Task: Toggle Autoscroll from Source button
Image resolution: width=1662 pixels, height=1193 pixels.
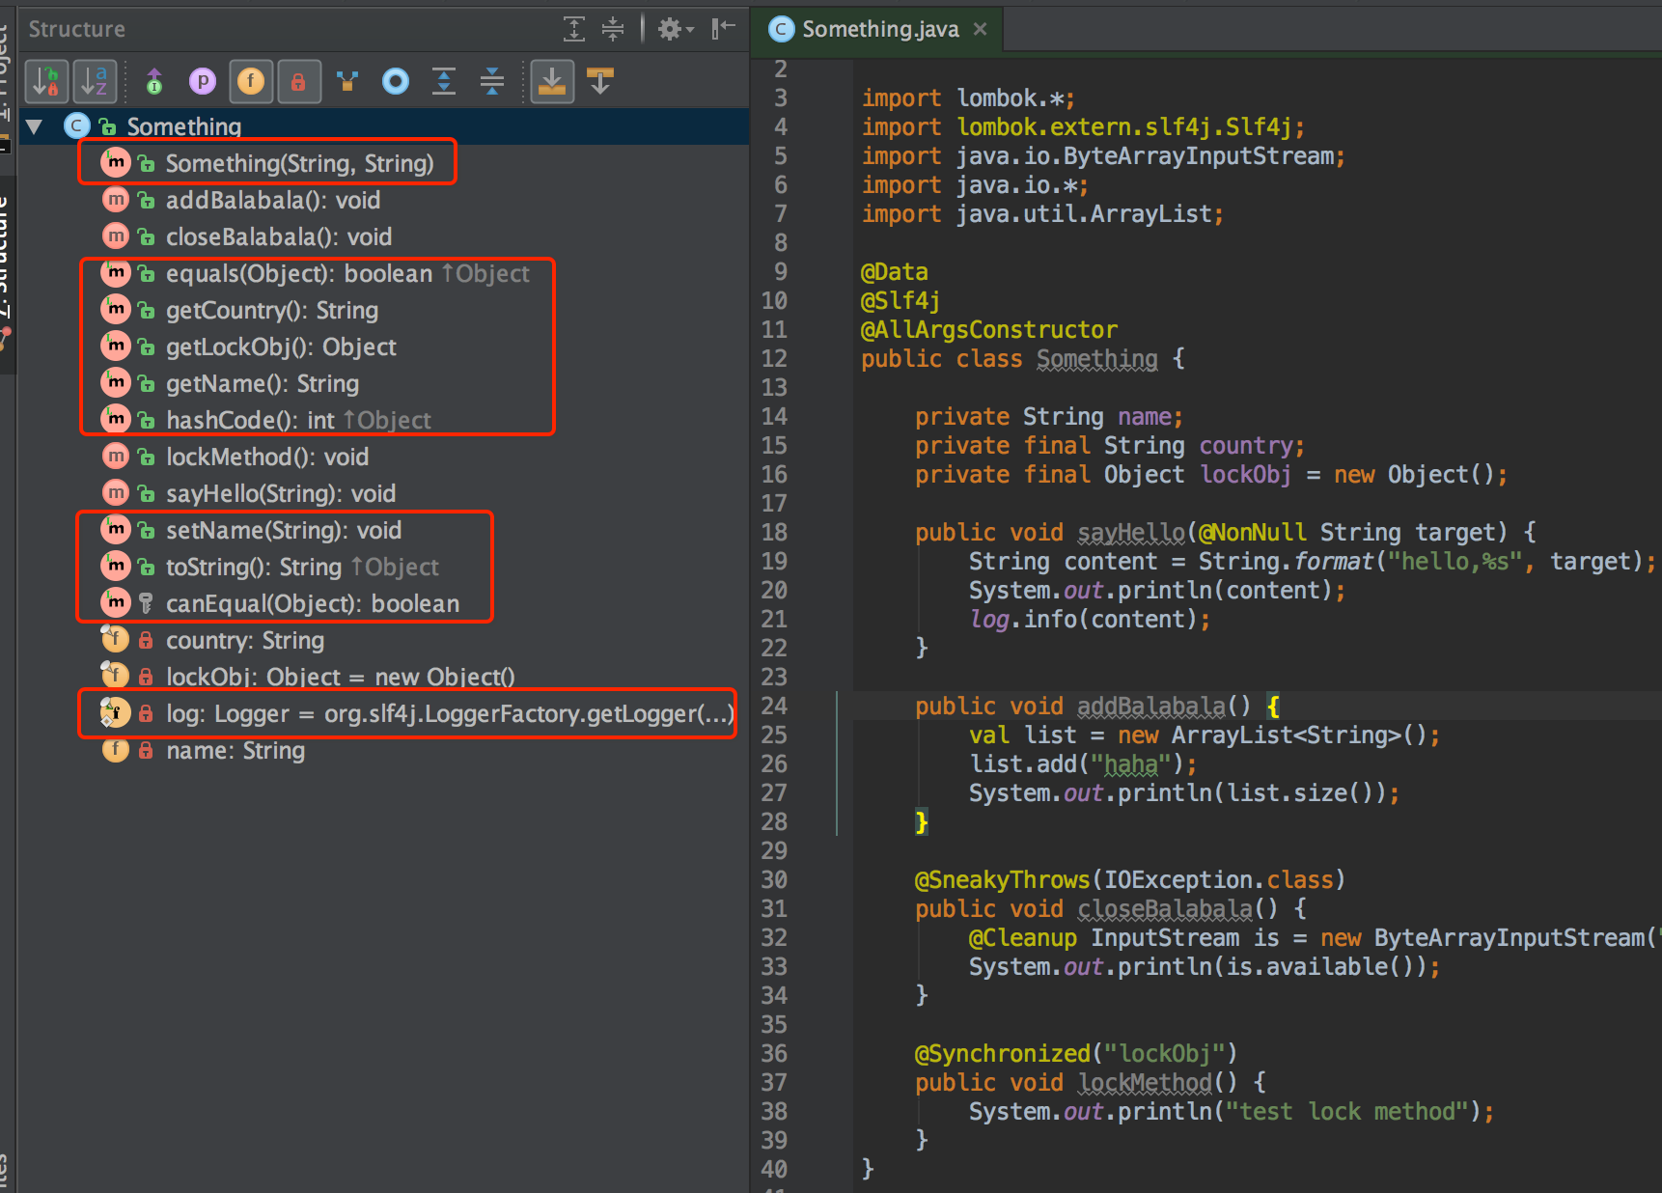Action: [600, 81]
